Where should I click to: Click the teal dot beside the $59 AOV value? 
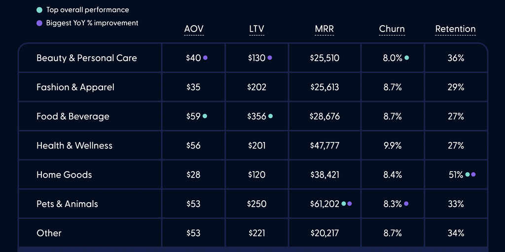[205, 116]
